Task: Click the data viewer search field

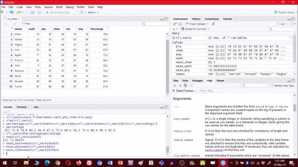Action: pos(155,24)
